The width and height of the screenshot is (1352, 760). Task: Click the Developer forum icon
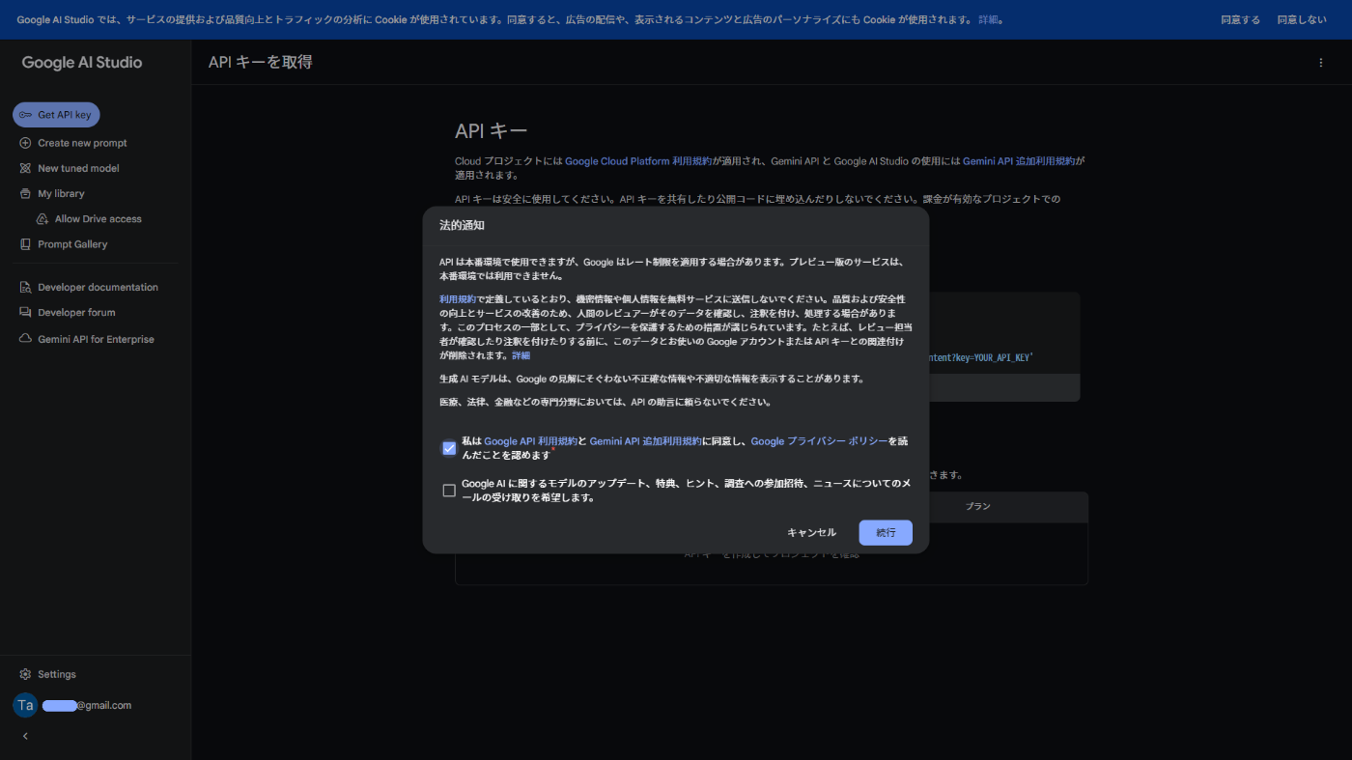26,313
